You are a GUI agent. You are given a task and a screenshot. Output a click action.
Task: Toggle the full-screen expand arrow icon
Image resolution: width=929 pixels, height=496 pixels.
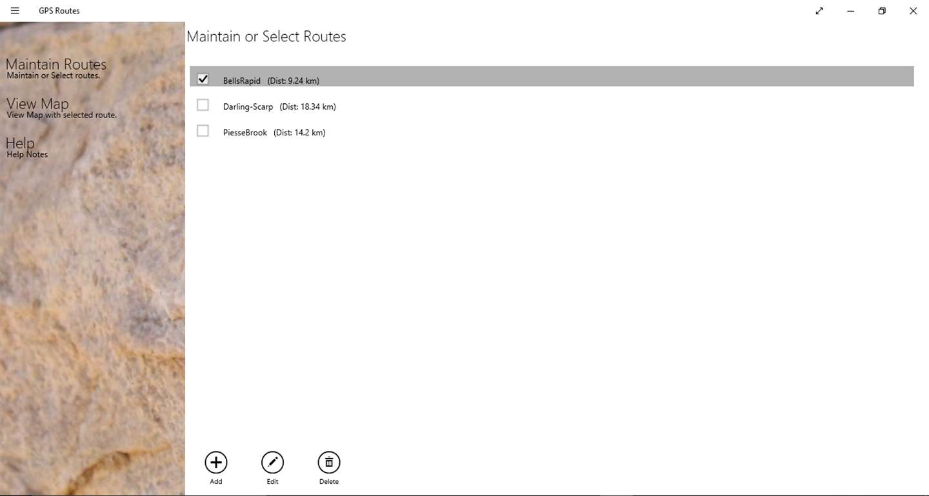click(819, 11)
